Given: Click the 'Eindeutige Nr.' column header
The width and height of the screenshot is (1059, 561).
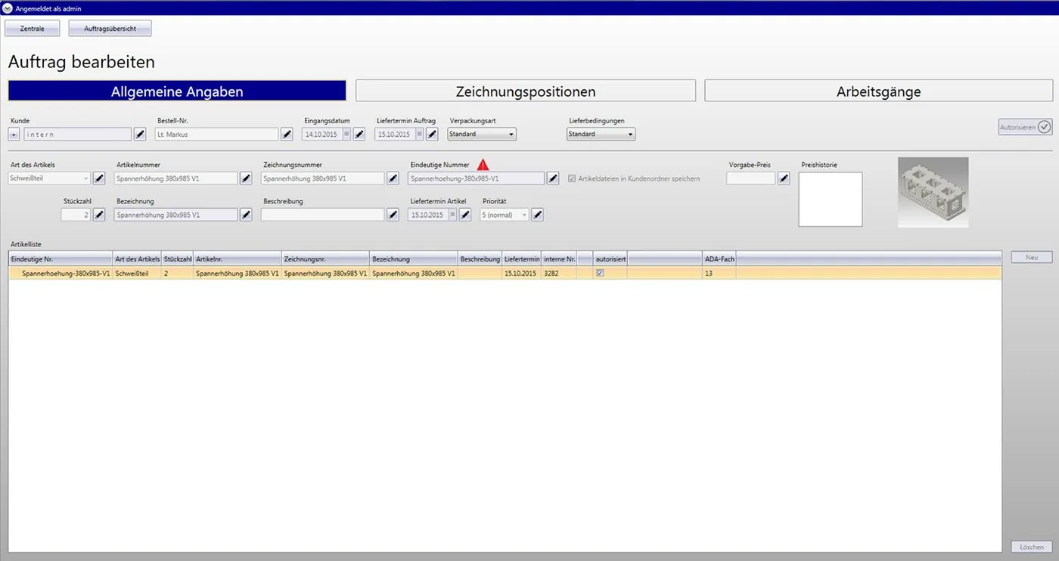Looking at the screenshot, I should coord(61,259).
